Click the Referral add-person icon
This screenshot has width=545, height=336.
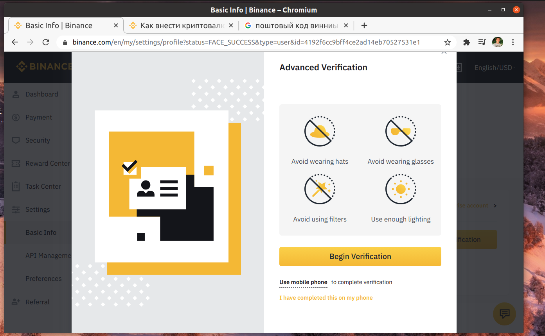(x=16, y=302)
